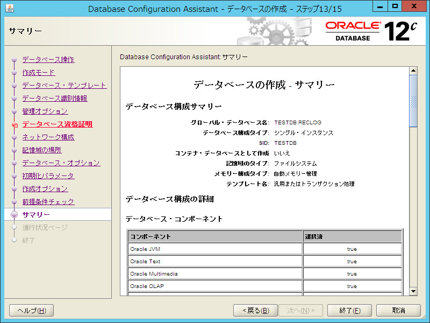Click the ファイルシステム storage type value
This screenshot has width=430, height=323.
295,164
